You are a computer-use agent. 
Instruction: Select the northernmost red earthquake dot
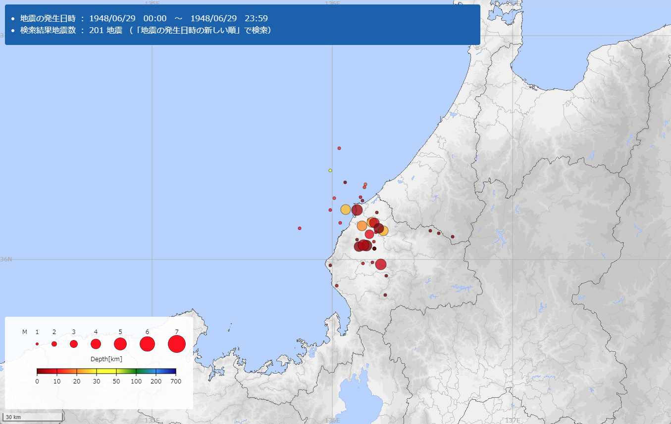click(x=339, y=148)
